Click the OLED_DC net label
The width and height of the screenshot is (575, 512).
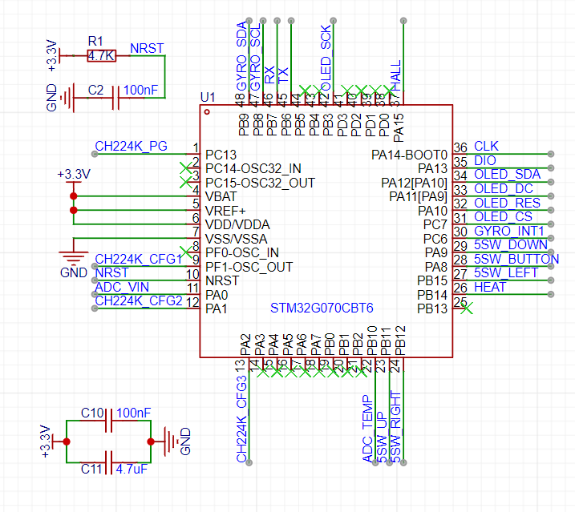click(503, 188)
